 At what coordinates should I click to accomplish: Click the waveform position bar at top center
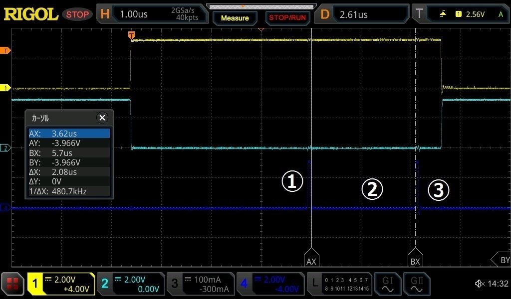[261, 6]
